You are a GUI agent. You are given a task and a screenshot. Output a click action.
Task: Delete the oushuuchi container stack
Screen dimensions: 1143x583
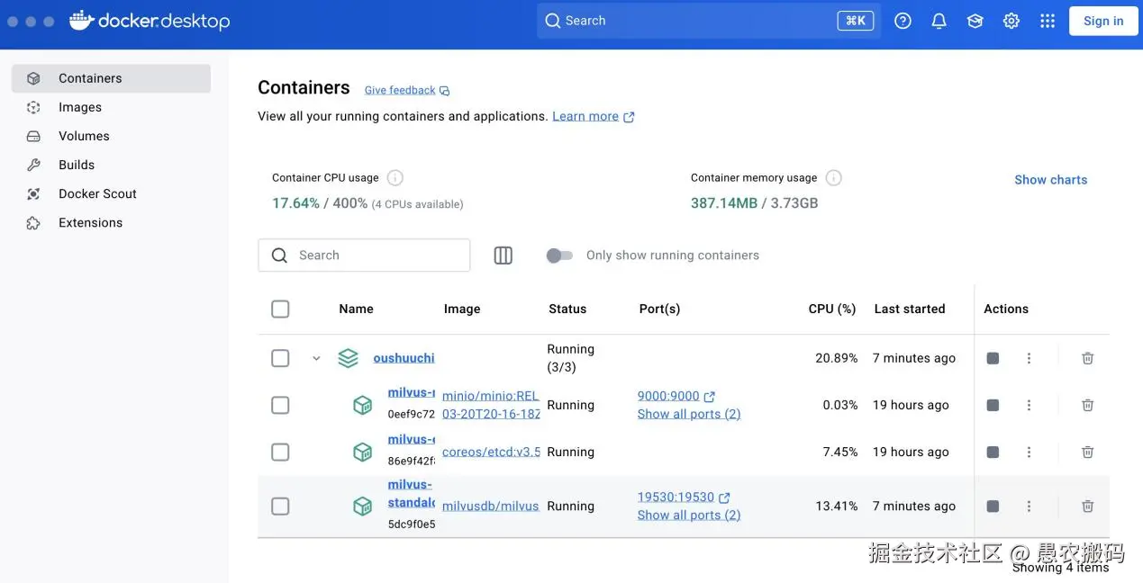click(x=1087, y=358)
